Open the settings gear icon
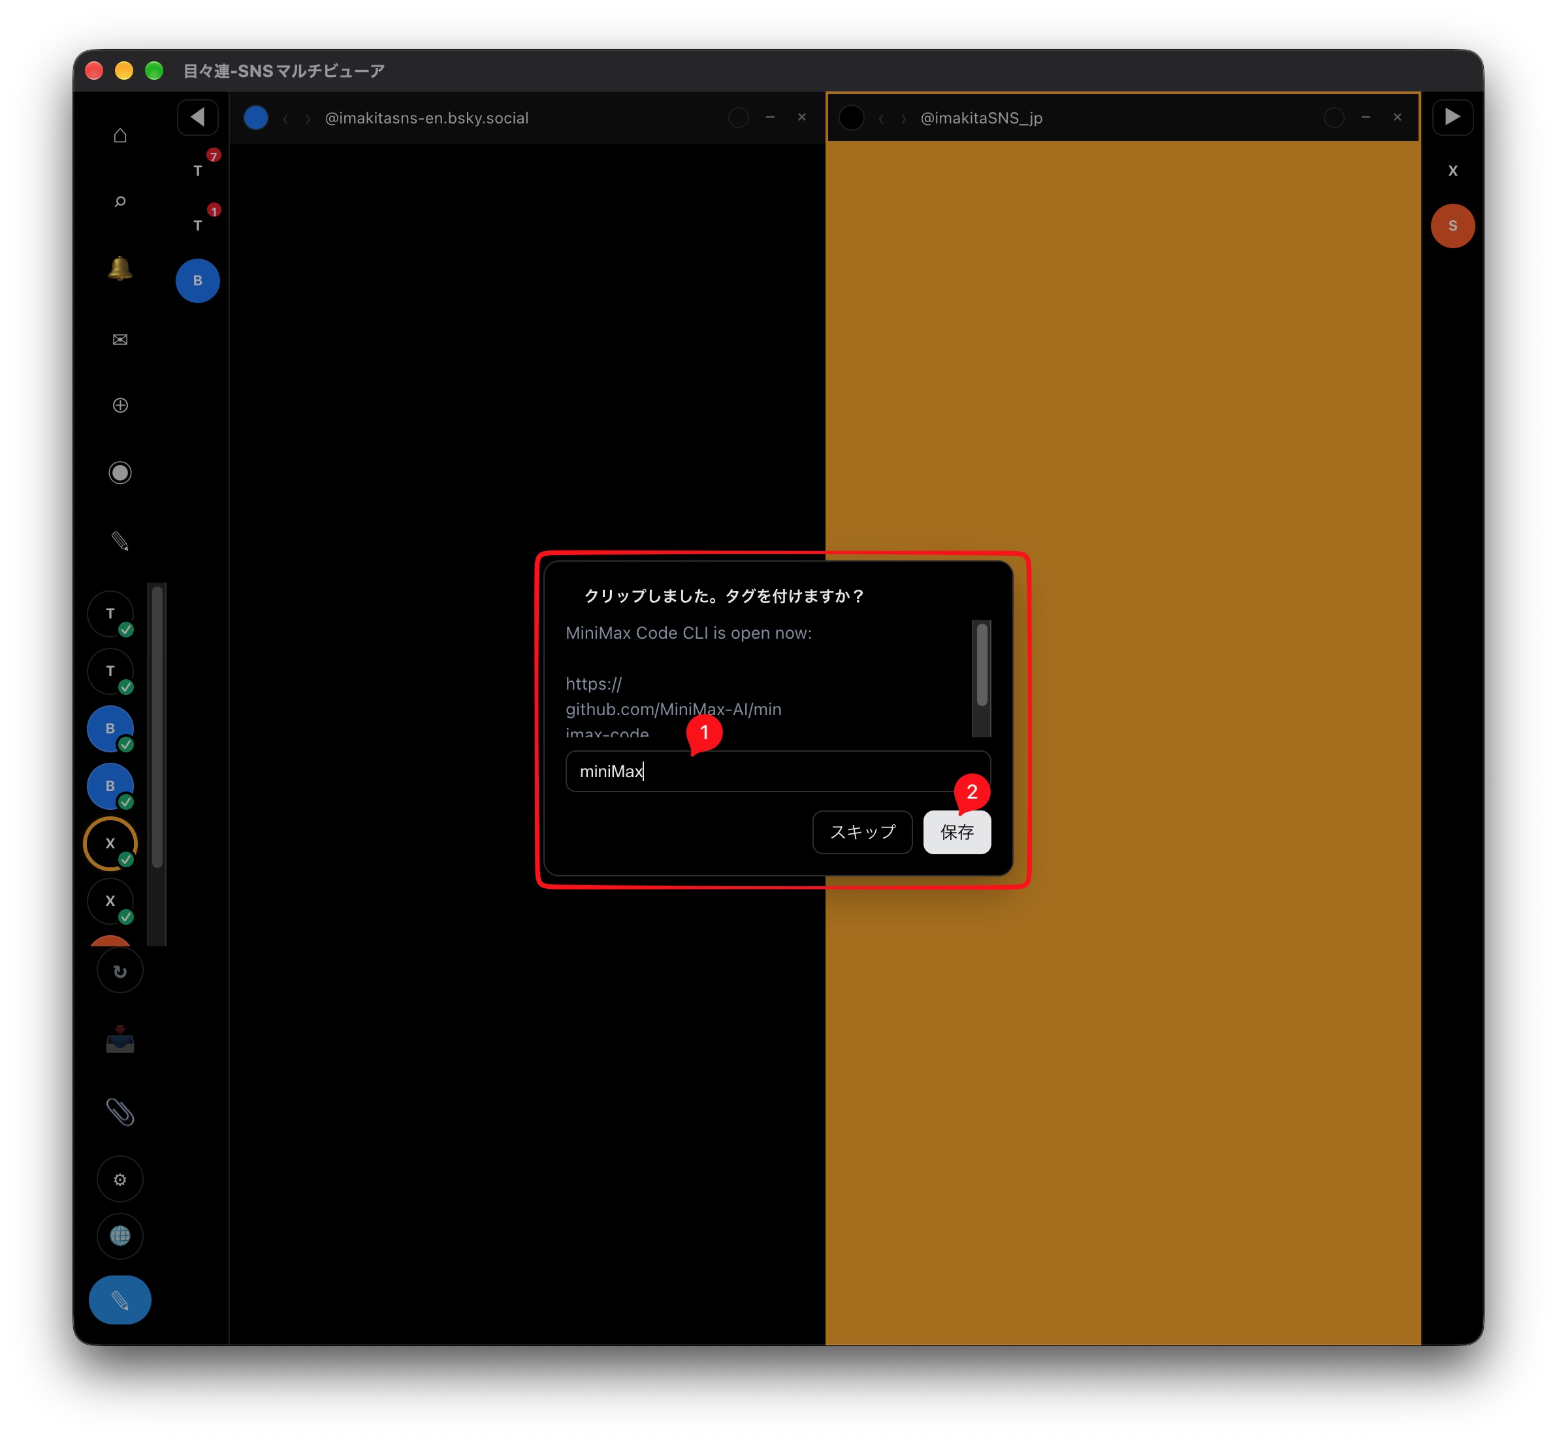1557x1442 pixels. 120,1179
